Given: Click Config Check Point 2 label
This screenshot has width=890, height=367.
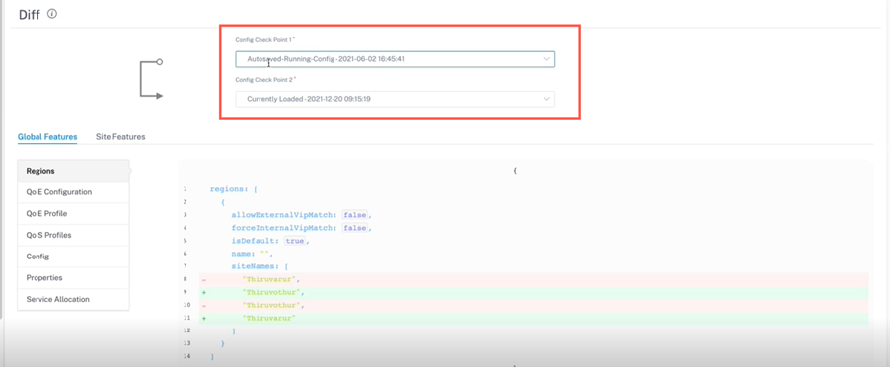Looking at the screenshot, I should pos(265,80).
